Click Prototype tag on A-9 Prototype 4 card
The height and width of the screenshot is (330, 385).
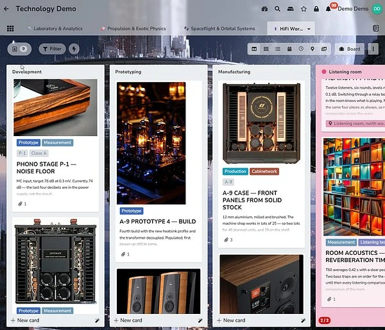[x=132, y=211]
